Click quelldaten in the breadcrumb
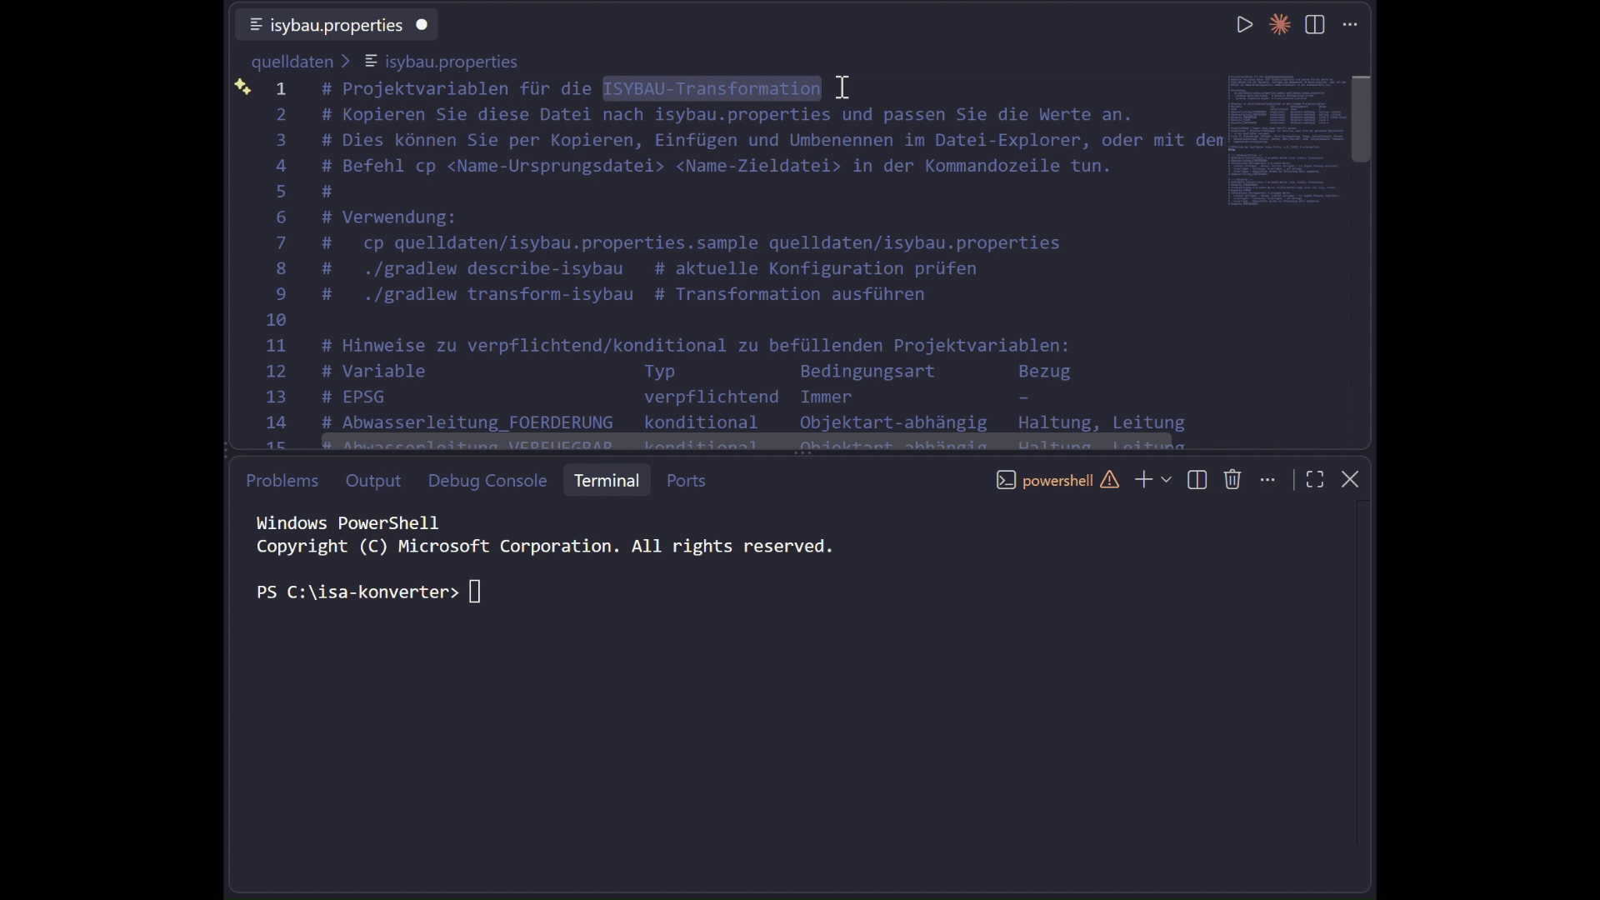This screenshot has width=1600, height=900. pos(292,62)
